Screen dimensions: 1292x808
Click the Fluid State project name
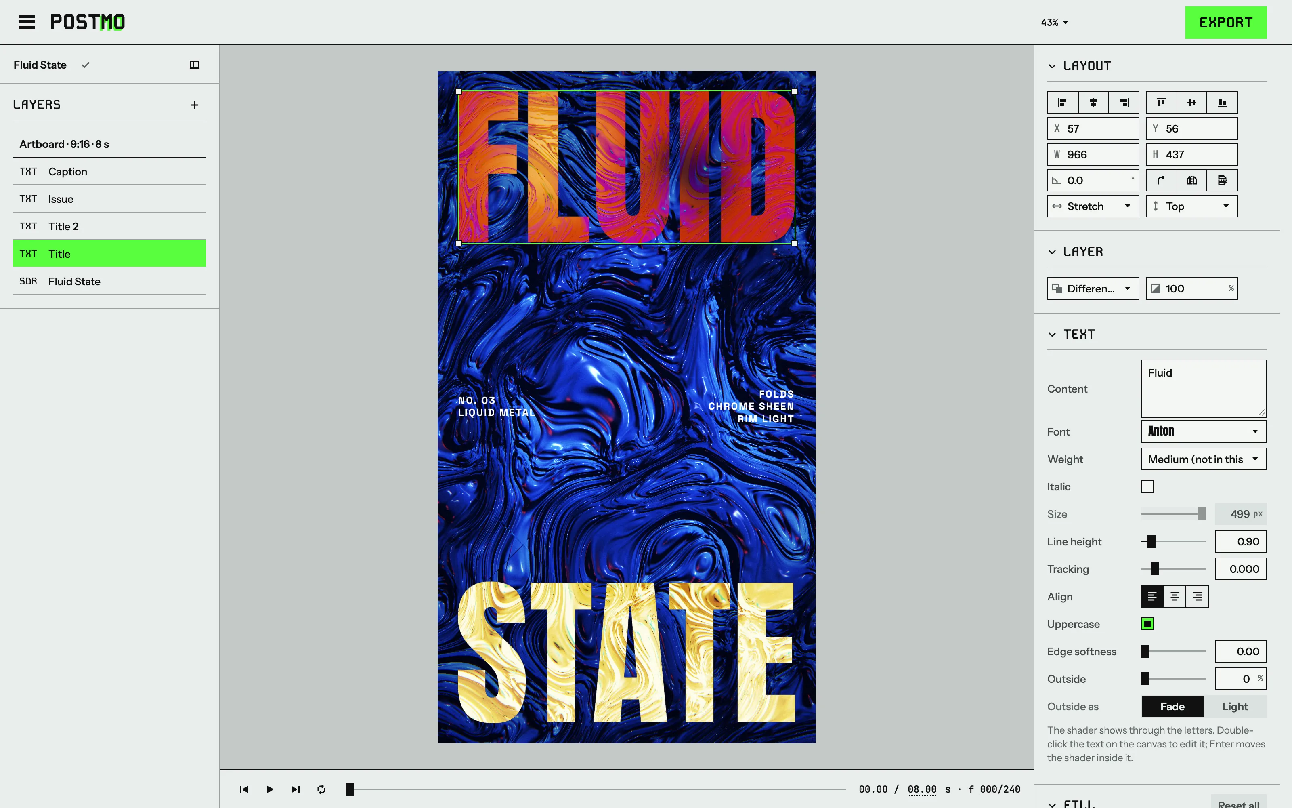40,65
